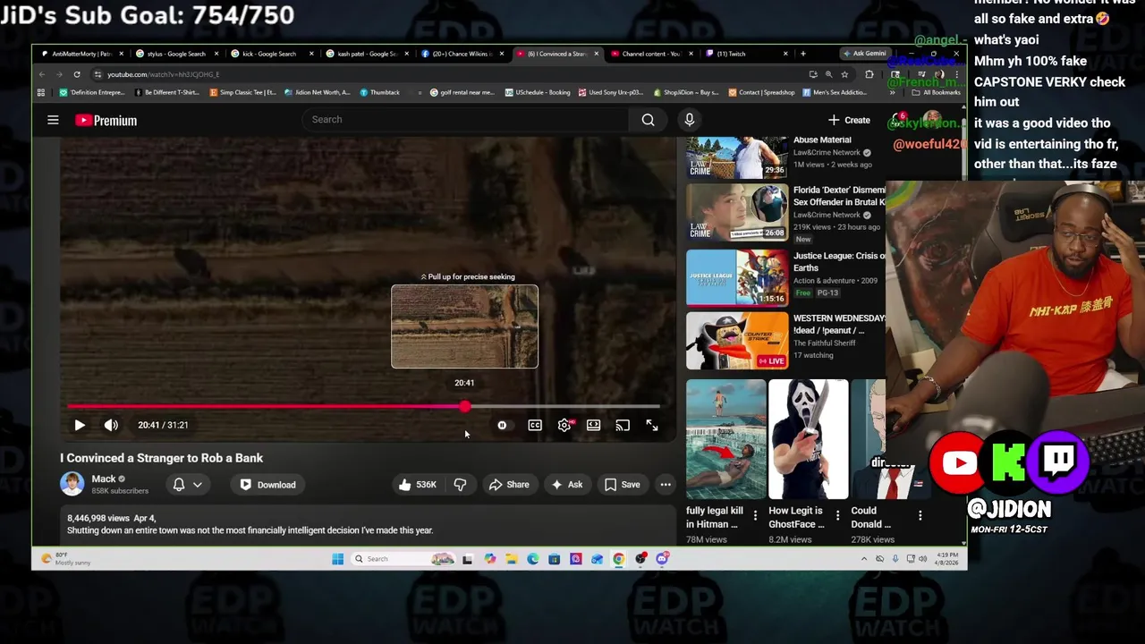Go back in browser history
Image resolution: width=1145 pixels, height=644 pixels.
[x=42, y=74]
